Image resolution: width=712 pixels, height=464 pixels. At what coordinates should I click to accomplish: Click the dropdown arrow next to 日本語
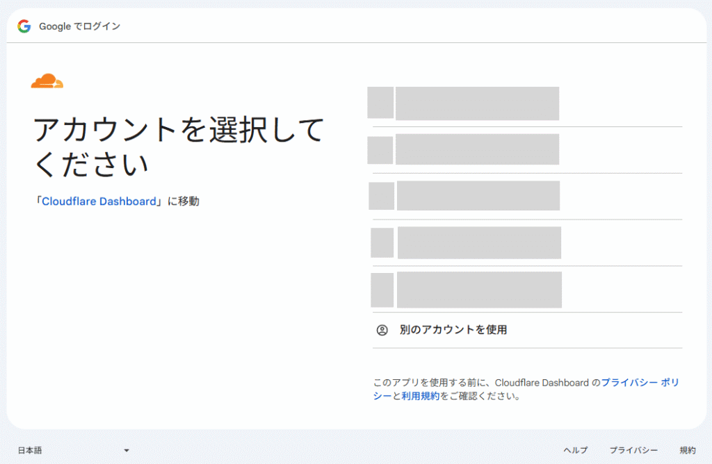coord(127,450)
